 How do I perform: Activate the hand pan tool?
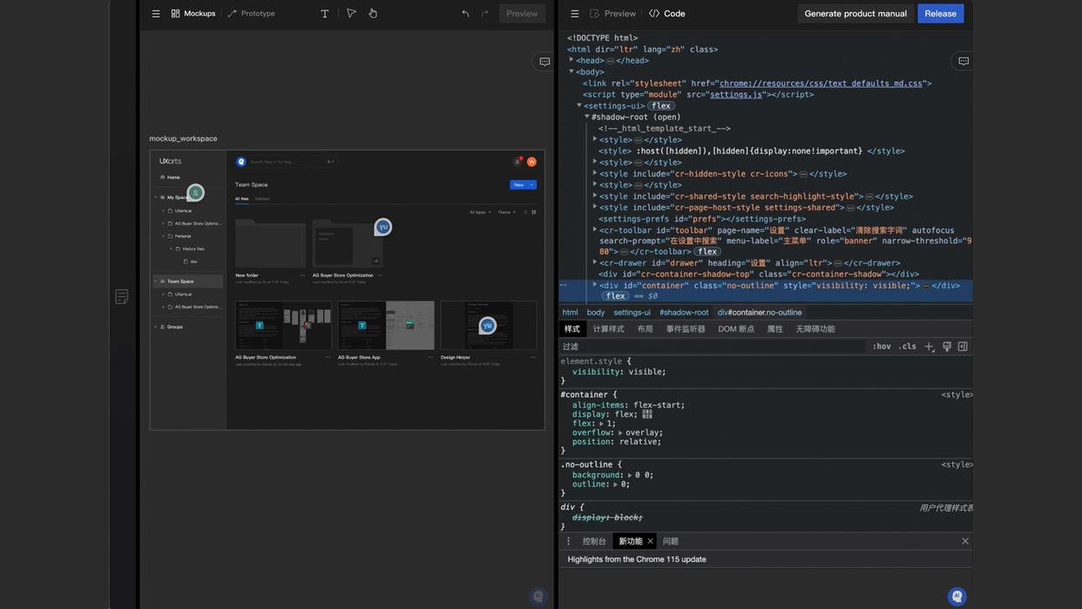[x=373, y=13]
